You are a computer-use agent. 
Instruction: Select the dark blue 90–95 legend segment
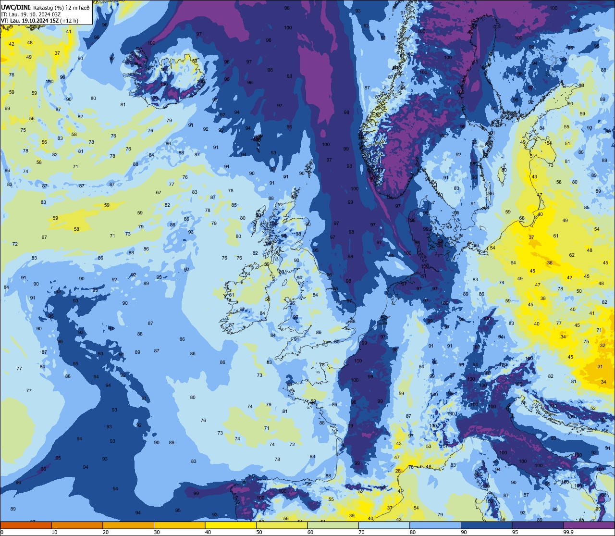(x=486, y=525)
